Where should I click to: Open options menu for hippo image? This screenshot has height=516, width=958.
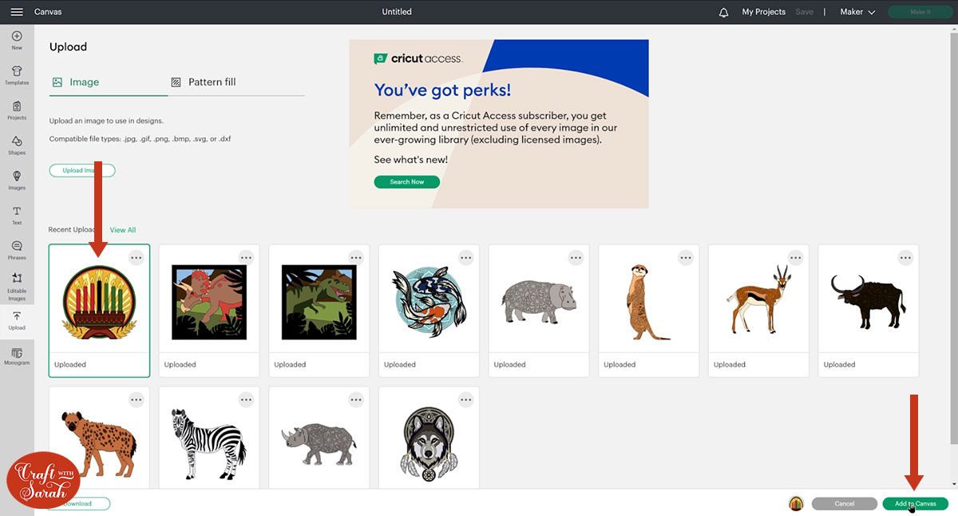click(576, 257)
